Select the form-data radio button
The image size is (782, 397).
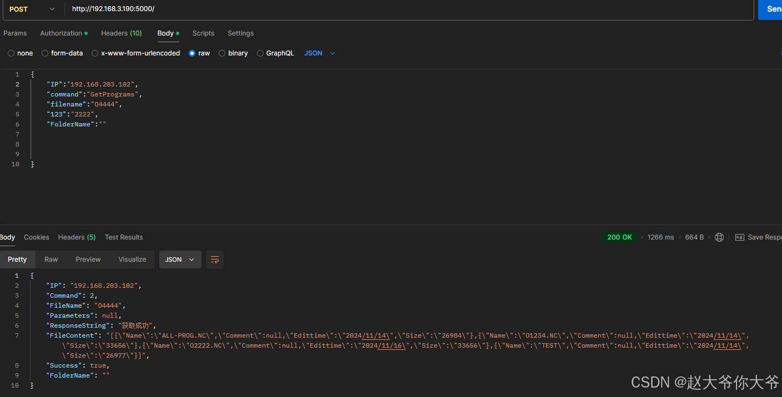coord(45,53)
